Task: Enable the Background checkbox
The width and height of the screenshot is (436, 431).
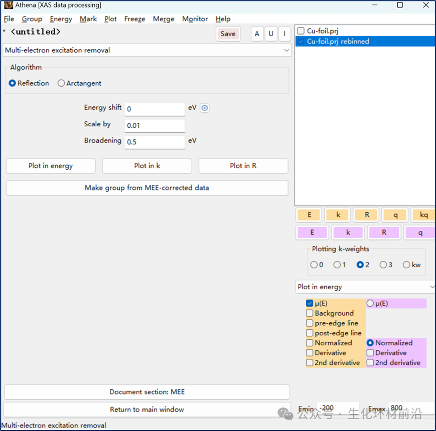Action: (310, 313)
